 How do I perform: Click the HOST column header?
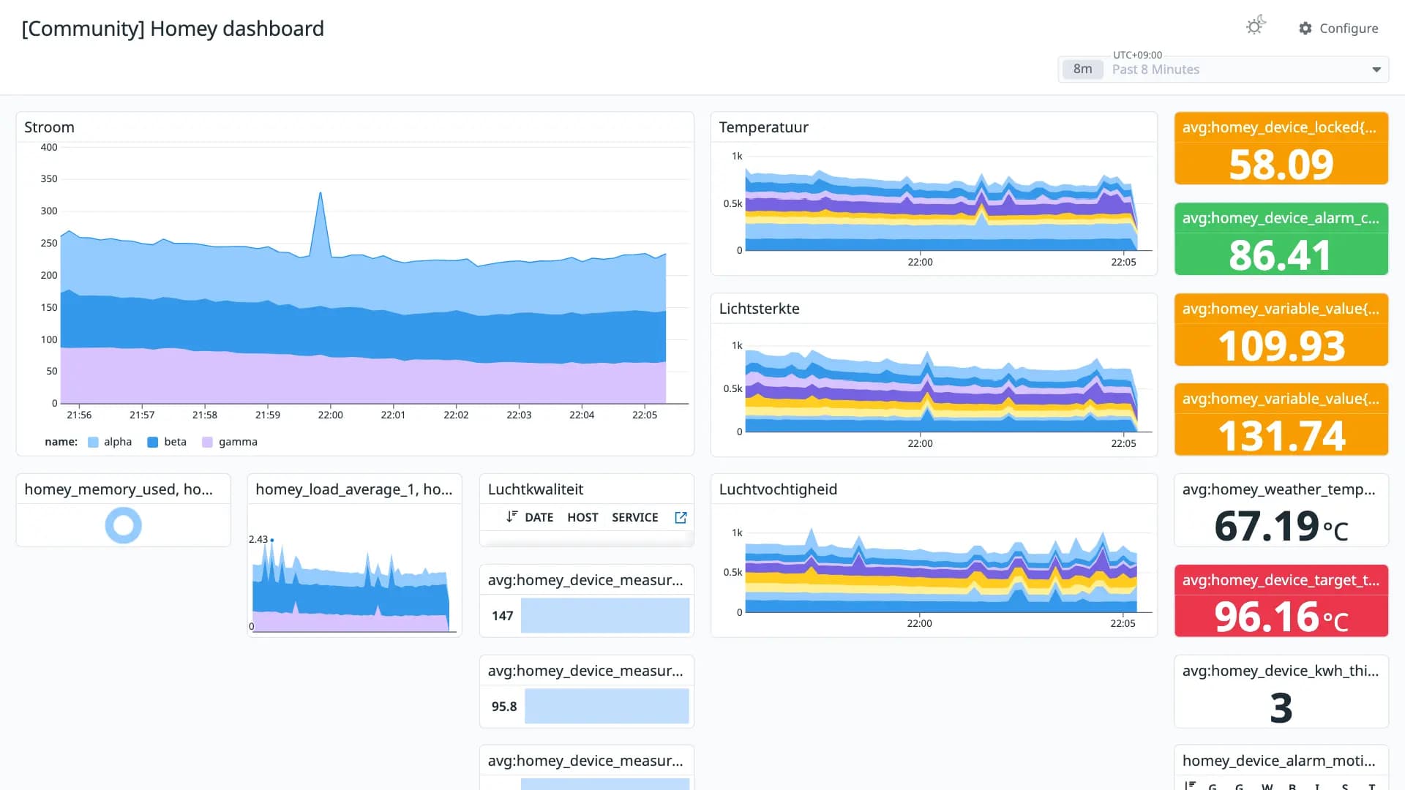[x=582, y=517]
